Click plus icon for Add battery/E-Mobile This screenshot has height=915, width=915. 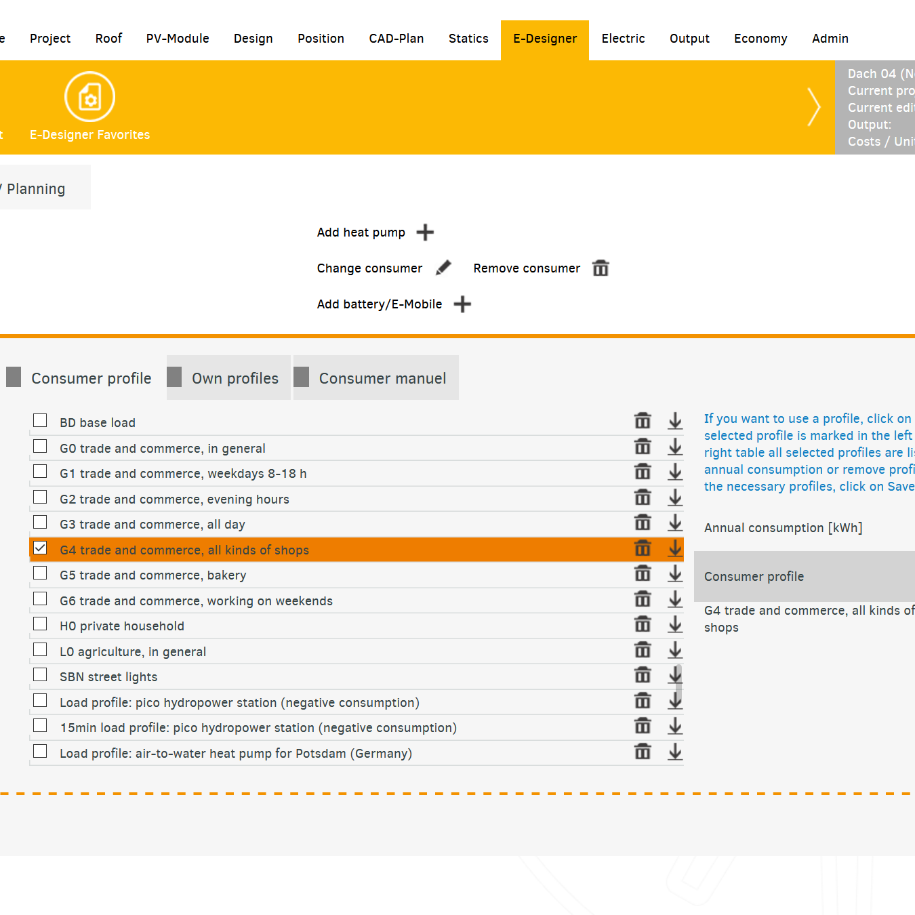click(462, 304)
